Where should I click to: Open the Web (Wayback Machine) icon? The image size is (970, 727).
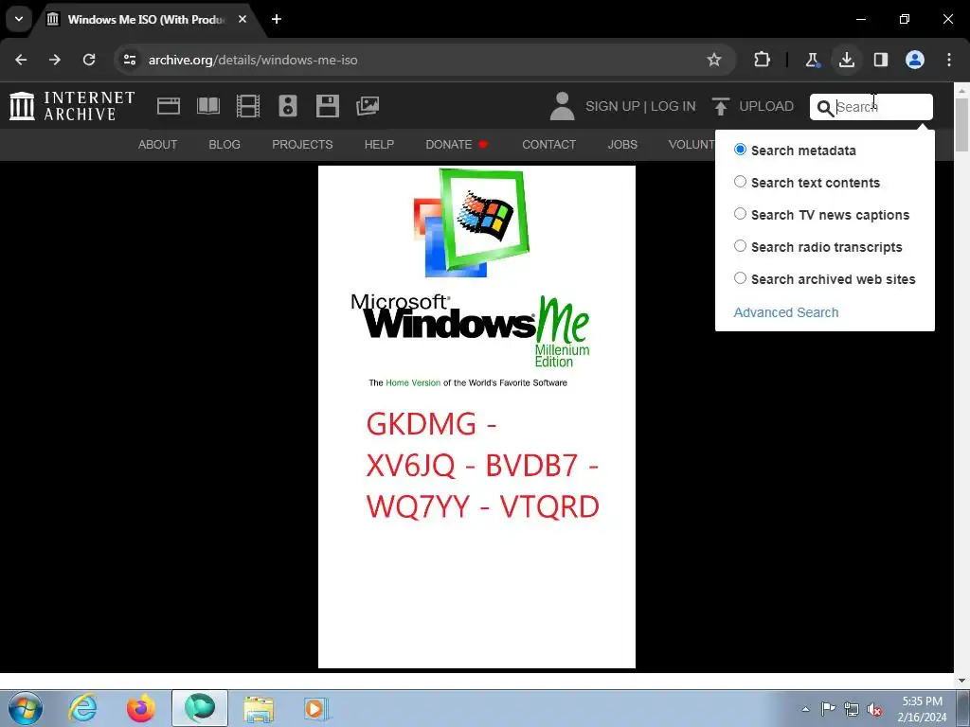[x=169, y=106]
